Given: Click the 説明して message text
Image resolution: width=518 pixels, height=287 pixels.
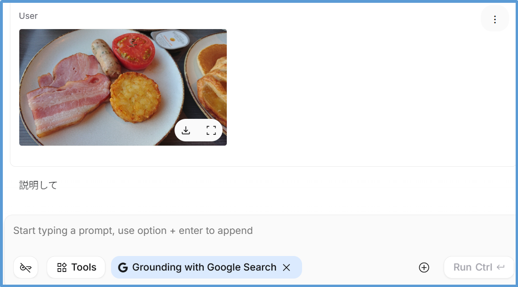Looking at the screenshot, I should pyautogui.click(x=38, y=185).
